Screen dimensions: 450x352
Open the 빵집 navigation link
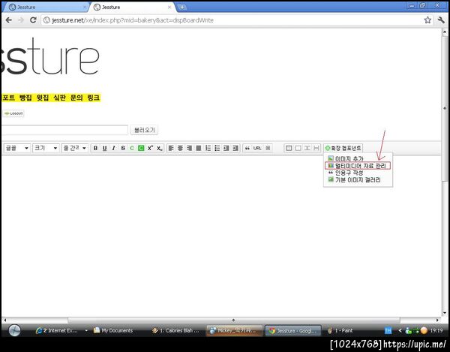(25, 98)
